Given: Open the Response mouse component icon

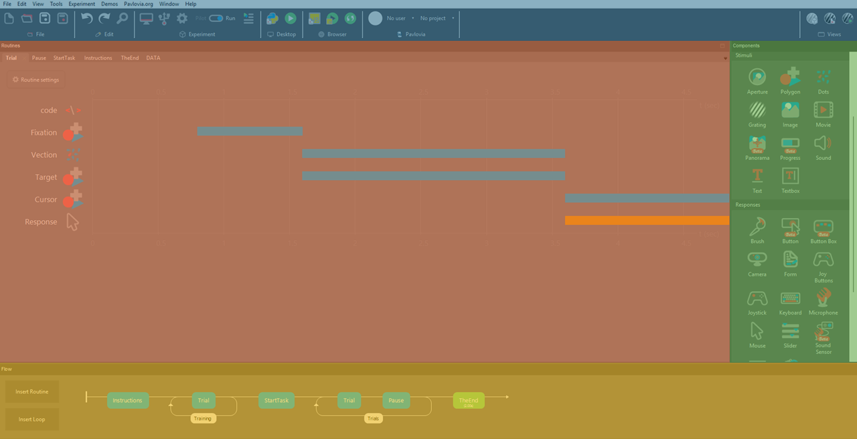Looking at the screenshot, I should 73,222.
